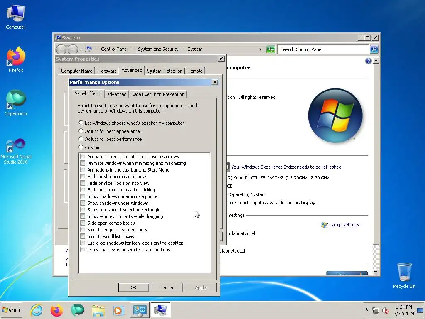Click the scrollbar up arrow in System window
Viewport: 425px width, 319px height.
(376, 61)
